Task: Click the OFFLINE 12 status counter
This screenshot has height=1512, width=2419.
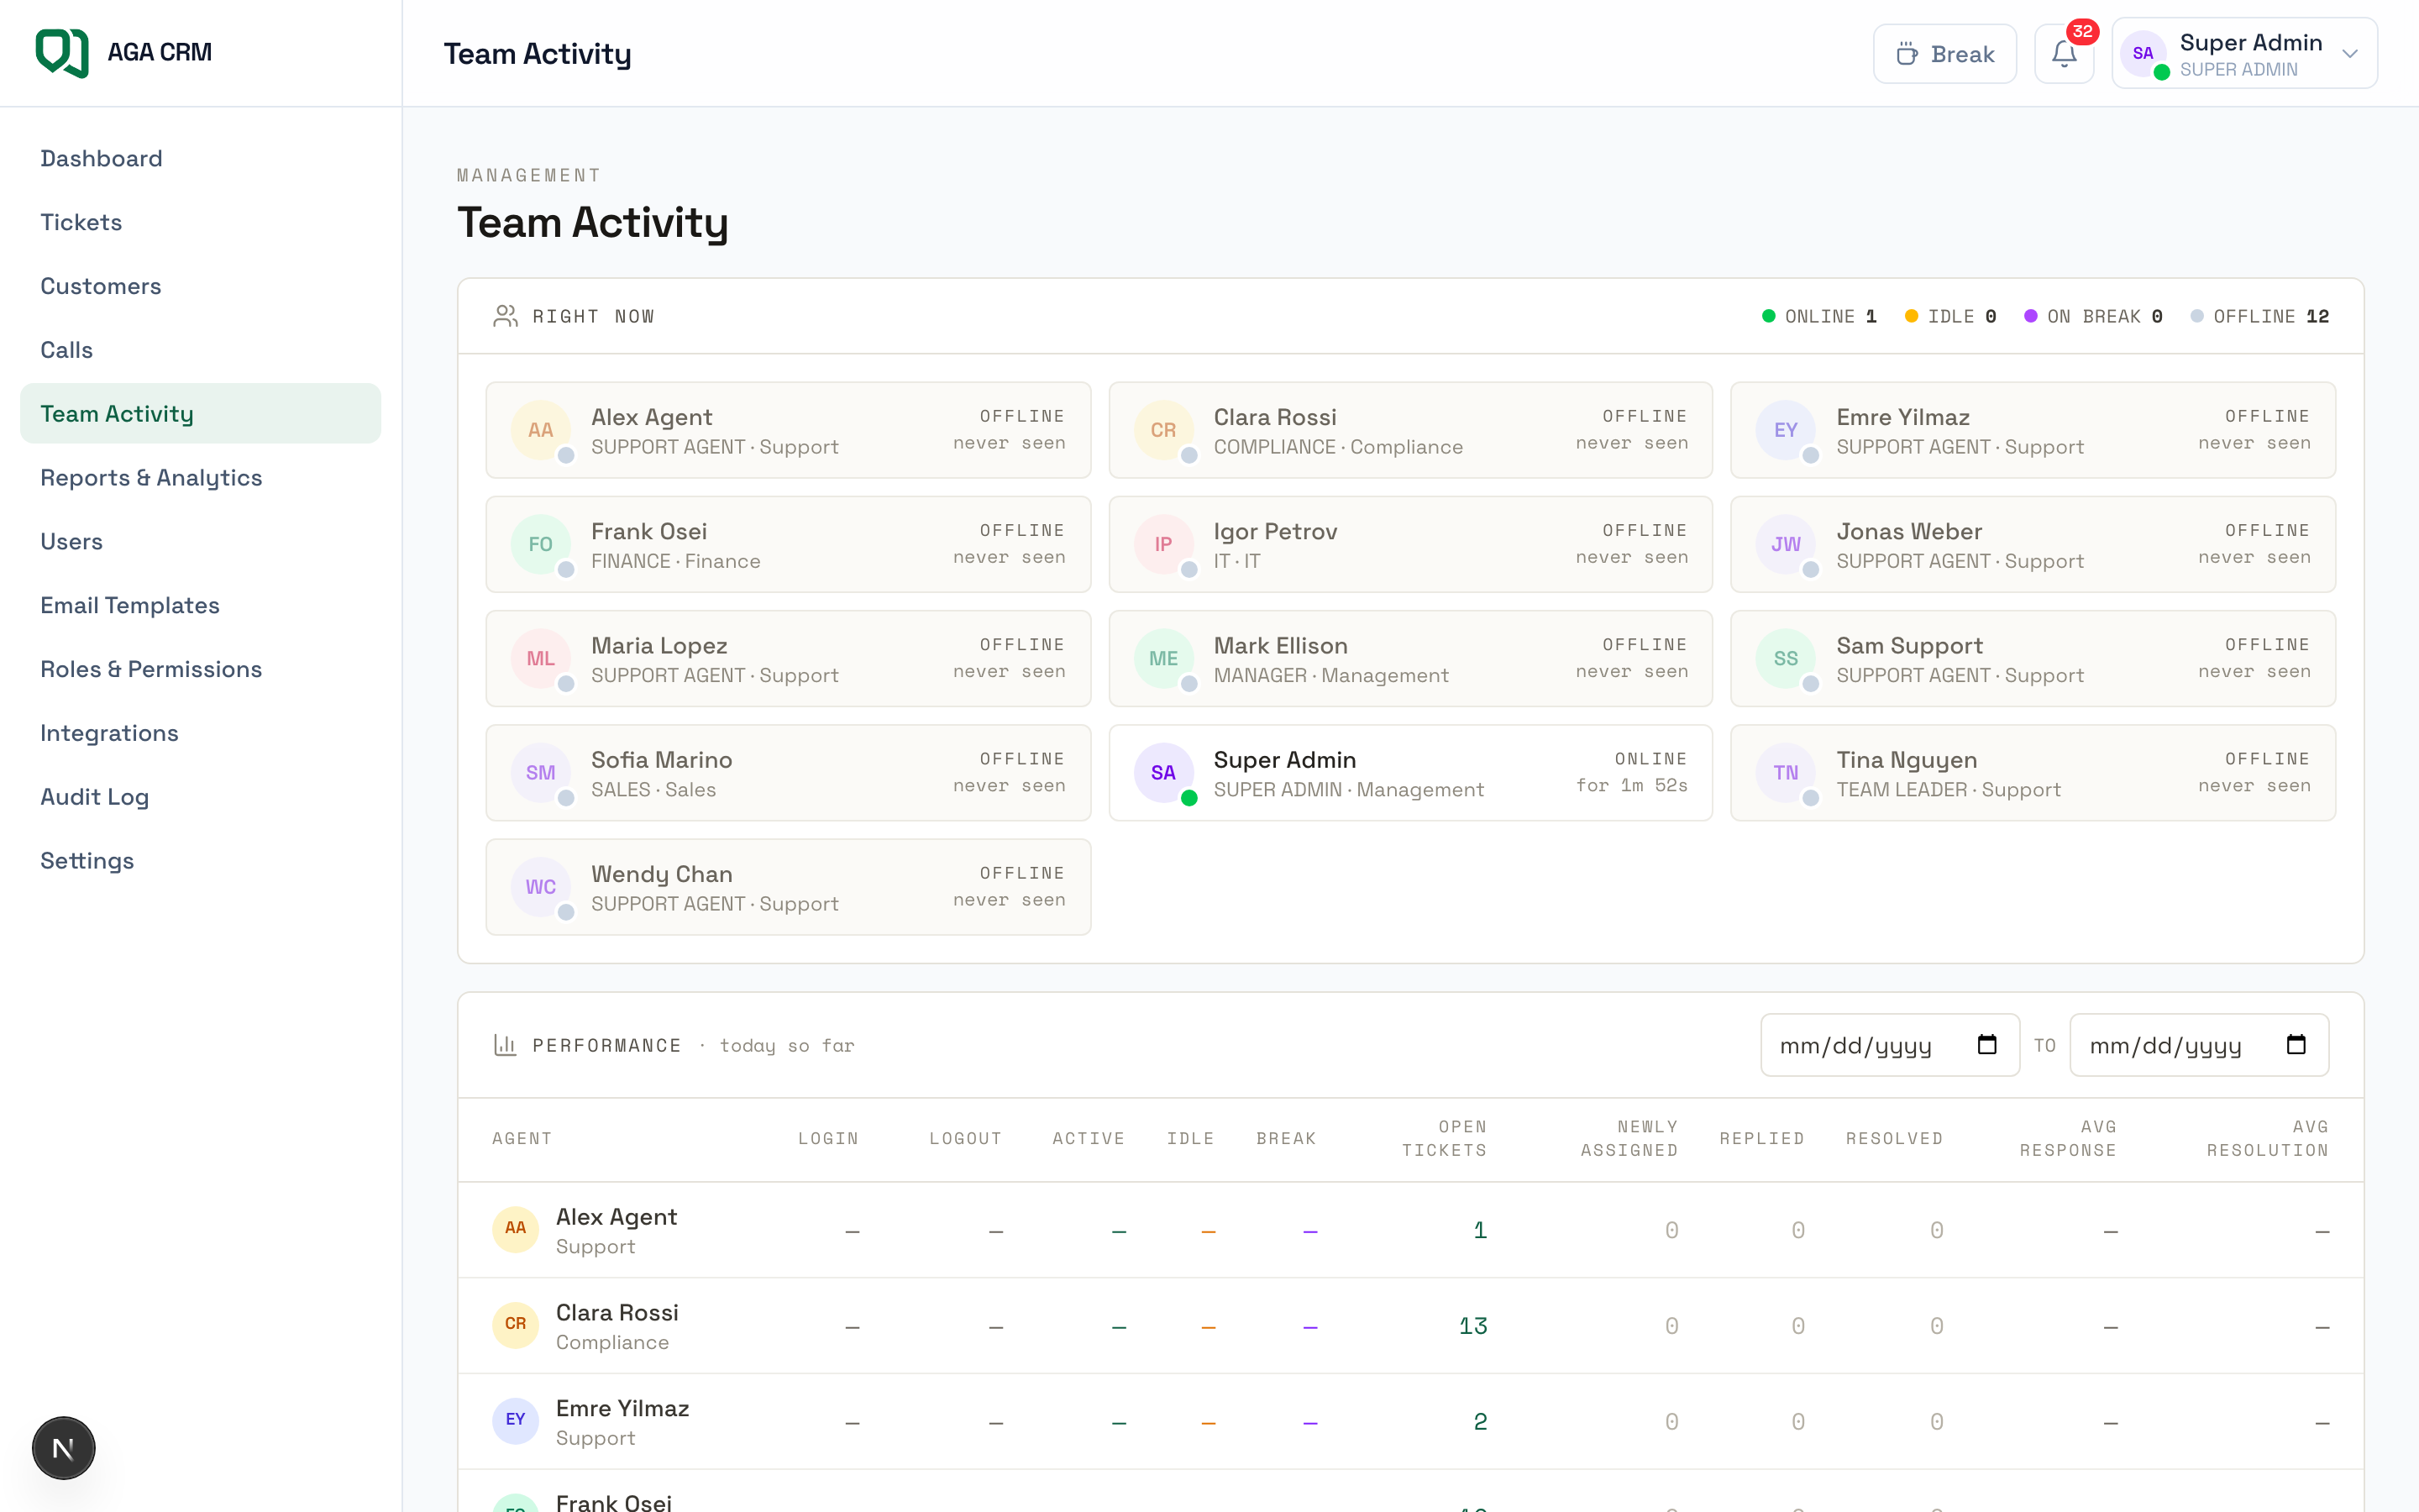Action: point(2259,316)
